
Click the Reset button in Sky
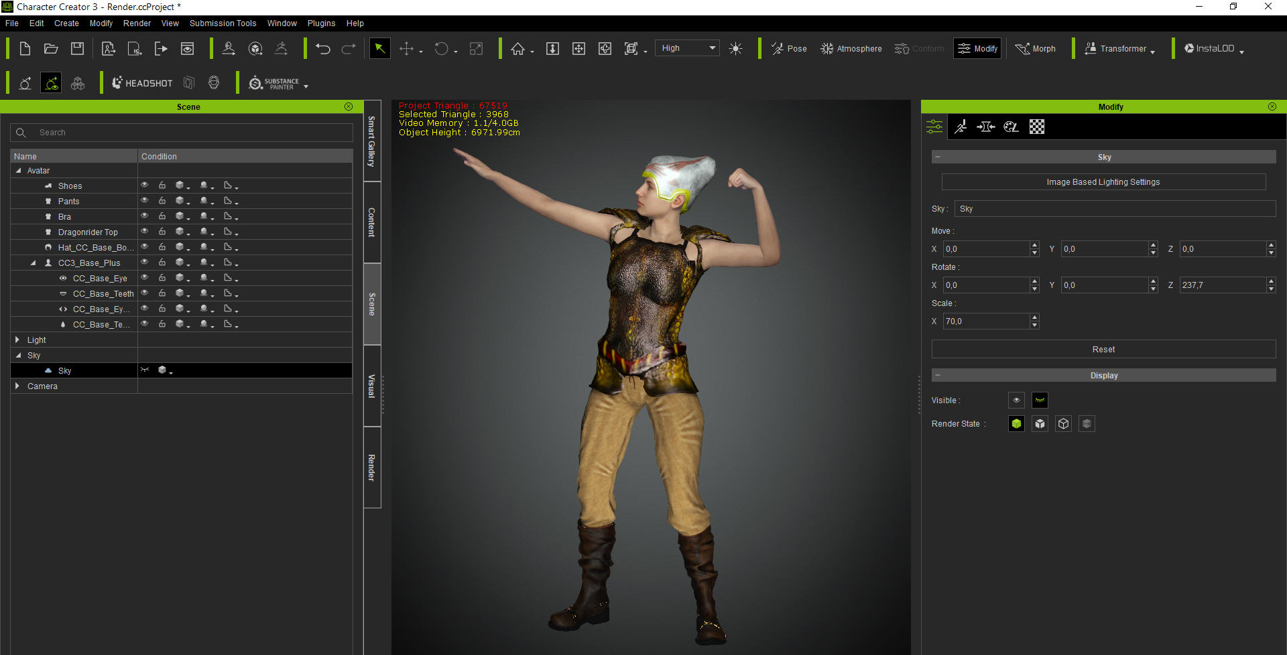pos(1103,349)
